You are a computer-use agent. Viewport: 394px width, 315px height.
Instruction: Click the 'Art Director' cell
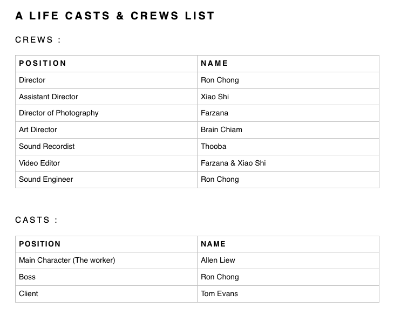[x=38, y=129]
